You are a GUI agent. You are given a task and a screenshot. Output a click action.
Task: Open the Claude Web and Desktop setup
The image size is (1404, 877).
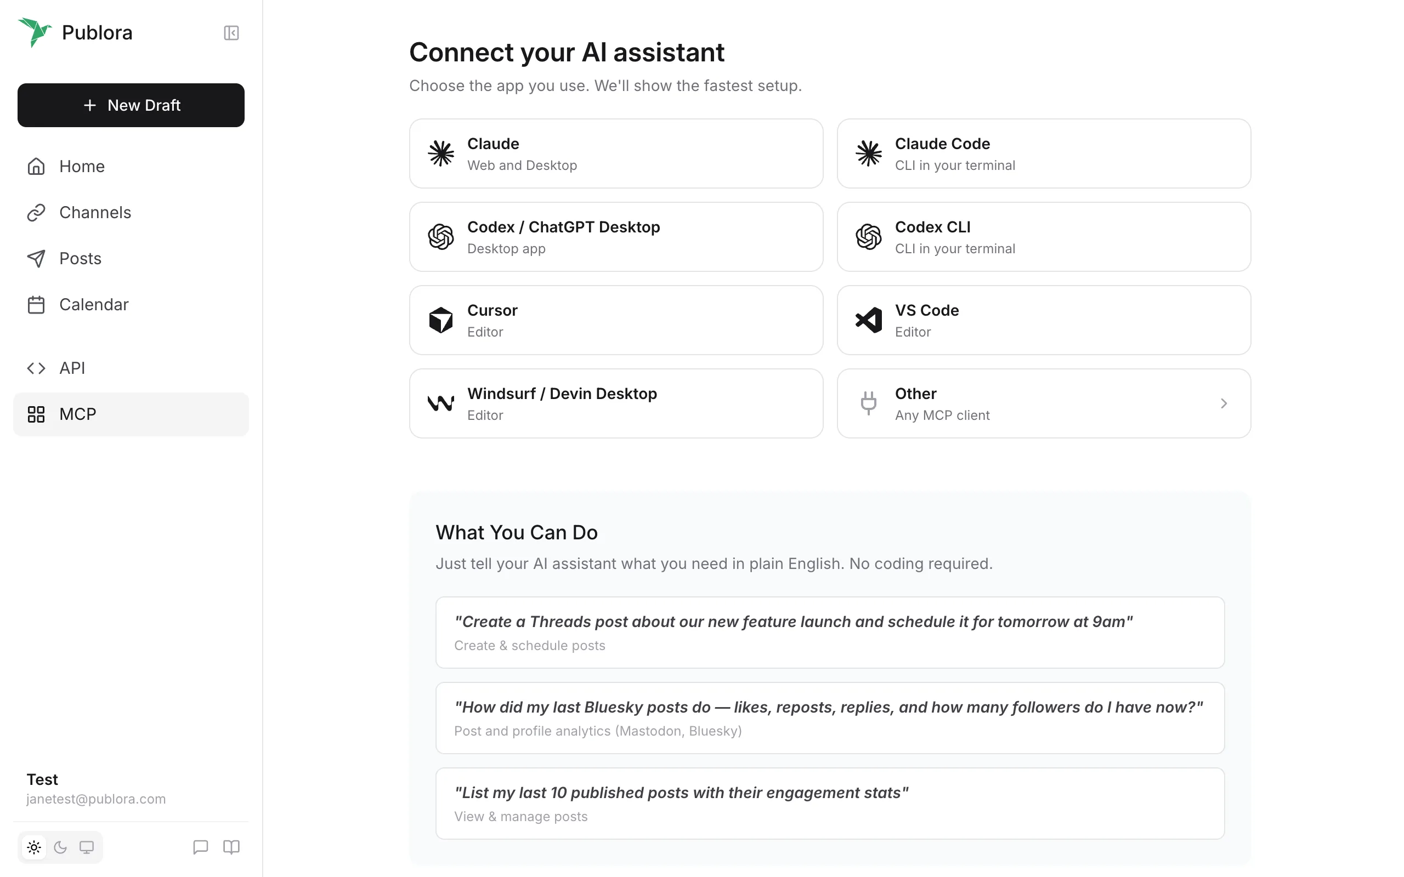tap(616, 153)
